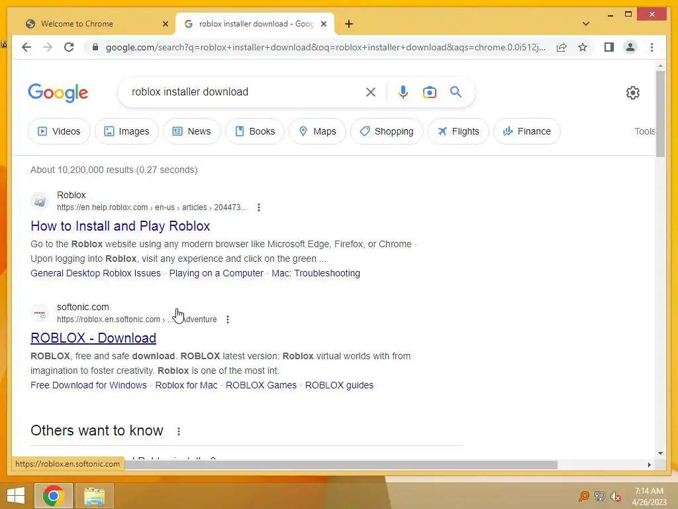Open File Explorer from the taskbar
Screen dimensions: 678x509
click(94, 496)
